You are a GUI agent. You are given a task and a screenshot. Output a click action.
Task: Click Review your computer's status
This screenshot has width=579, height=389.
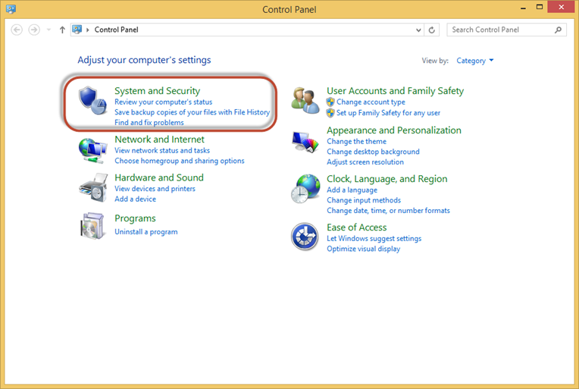click(163, 102)
